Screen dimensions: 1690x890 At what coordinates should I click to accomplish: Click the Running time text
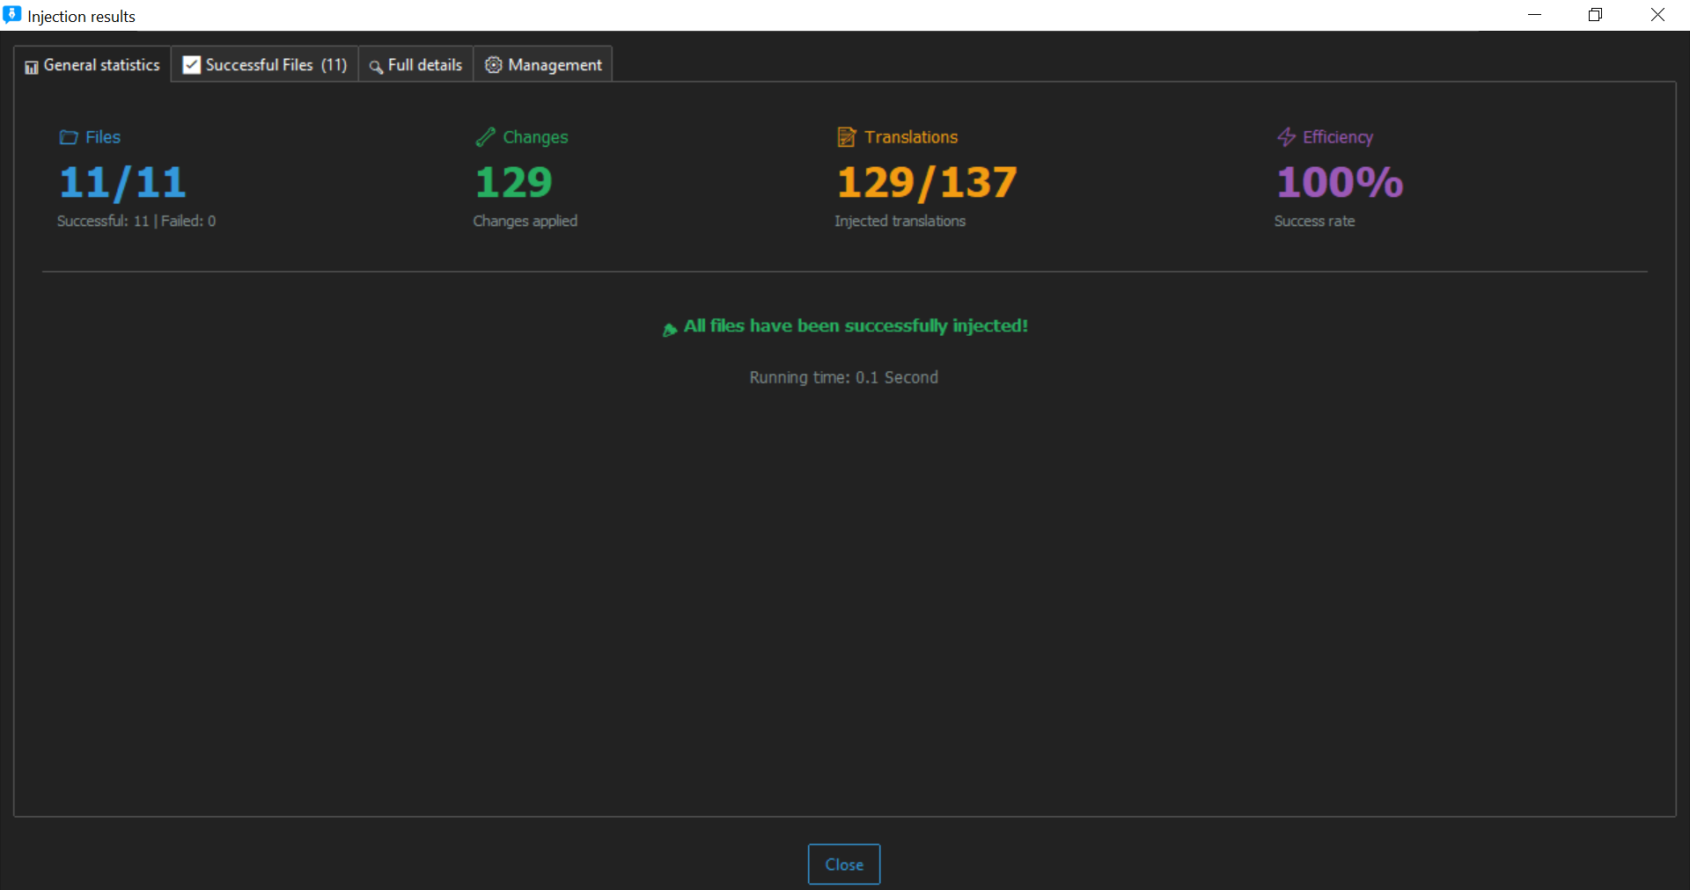(x=843, y=377)
